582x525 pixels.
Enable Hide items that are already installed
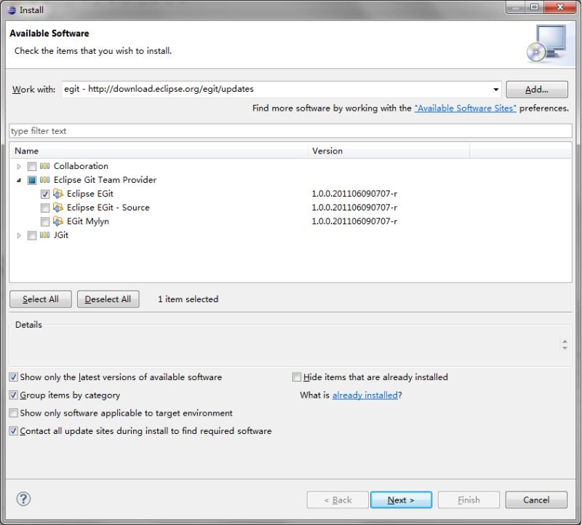297,376
